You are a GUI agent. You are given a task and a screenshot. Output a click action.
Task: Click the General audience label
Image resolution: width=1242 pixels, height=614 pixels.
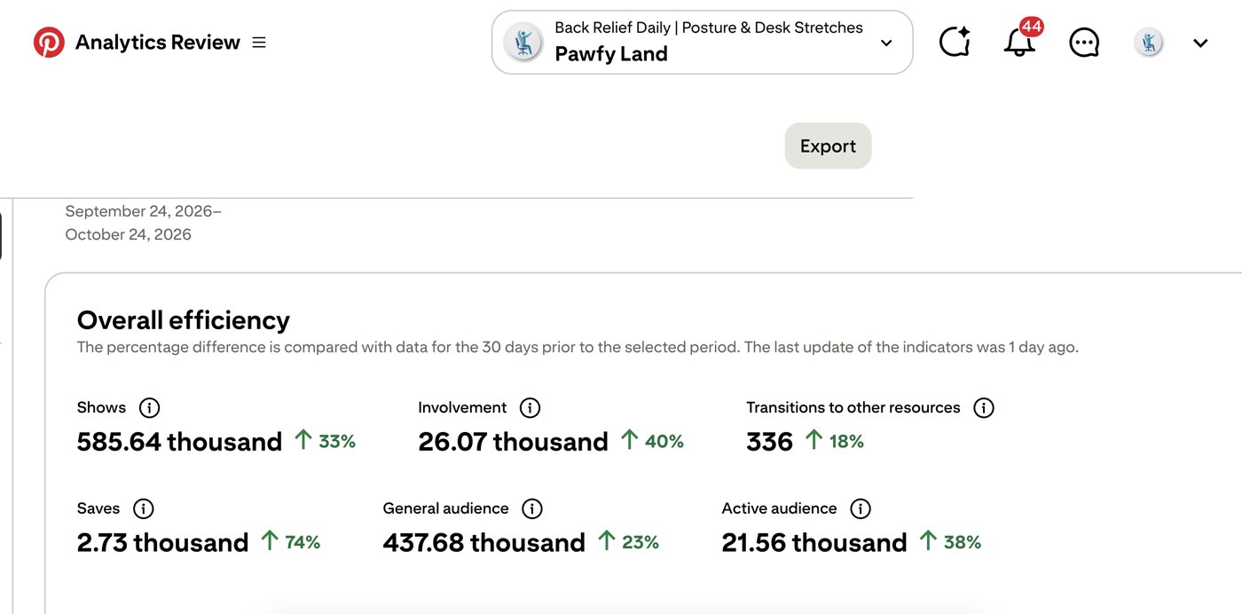(446, 509)
